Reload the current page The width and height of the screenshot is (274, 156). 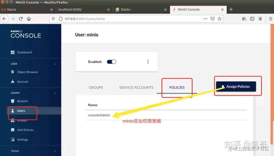coord(21,19)
